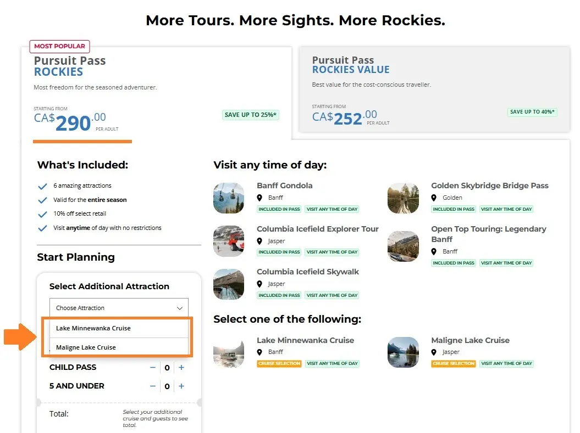Click the Golden Skybridge Bridge Pass thumbnail

point(403,198)
